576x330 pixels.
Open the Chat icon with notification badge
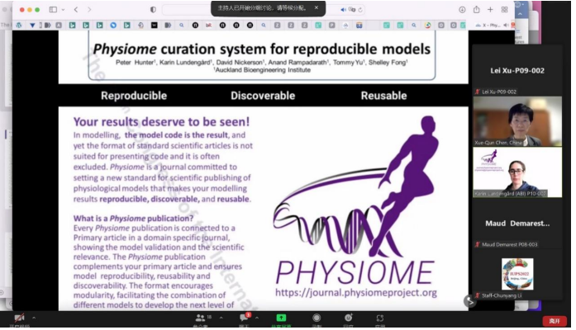click(245, 317)
